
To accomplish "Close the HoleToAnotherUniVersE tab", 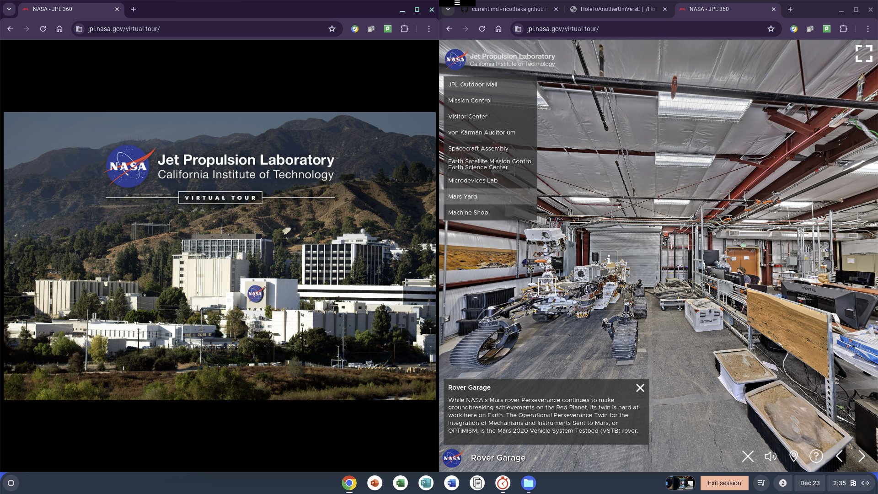I will coord(665,9).
